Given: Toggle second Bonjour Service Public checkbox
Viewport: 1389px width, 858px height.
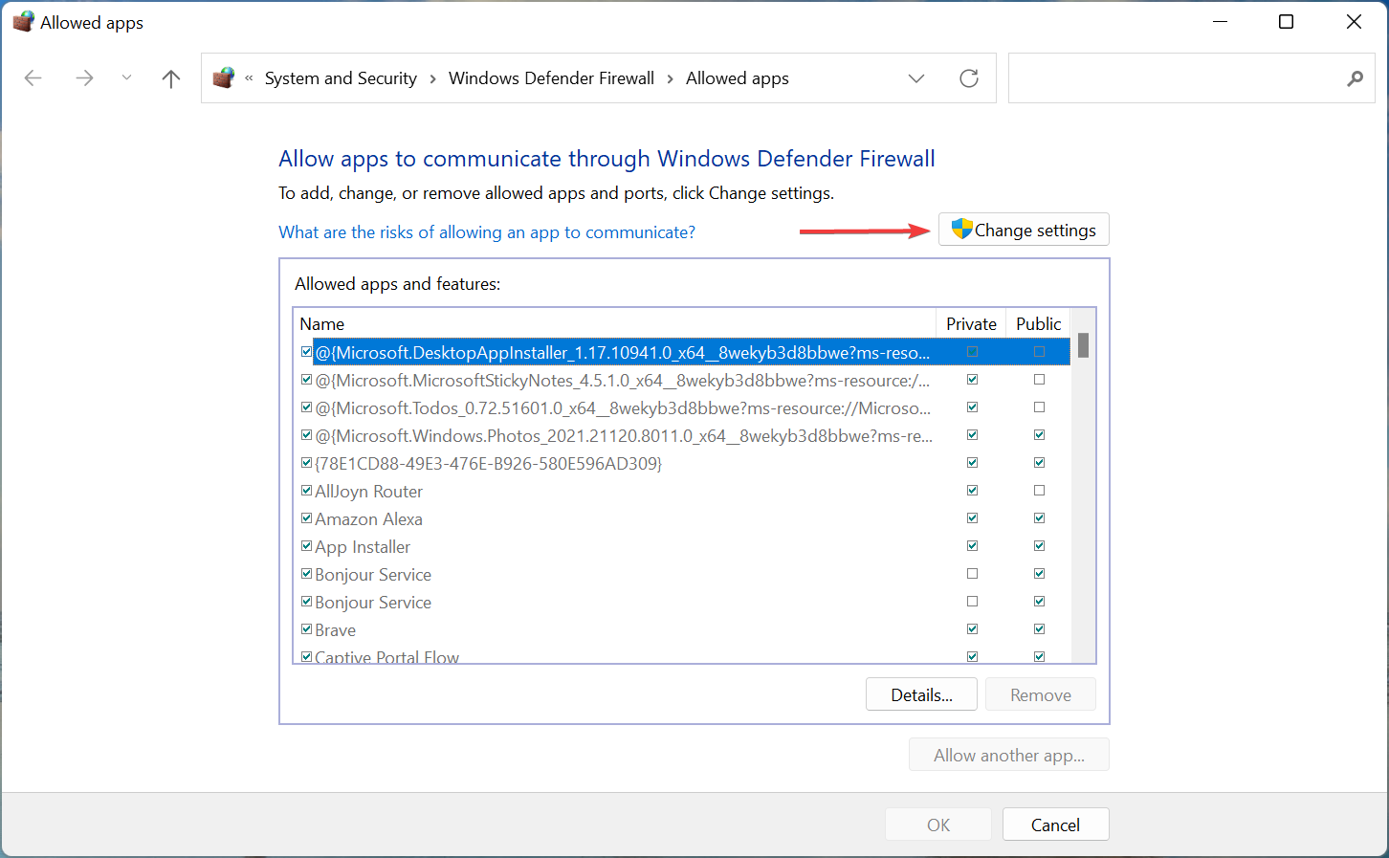Looking at the screenshot, I should click(x=1039, y=602).
